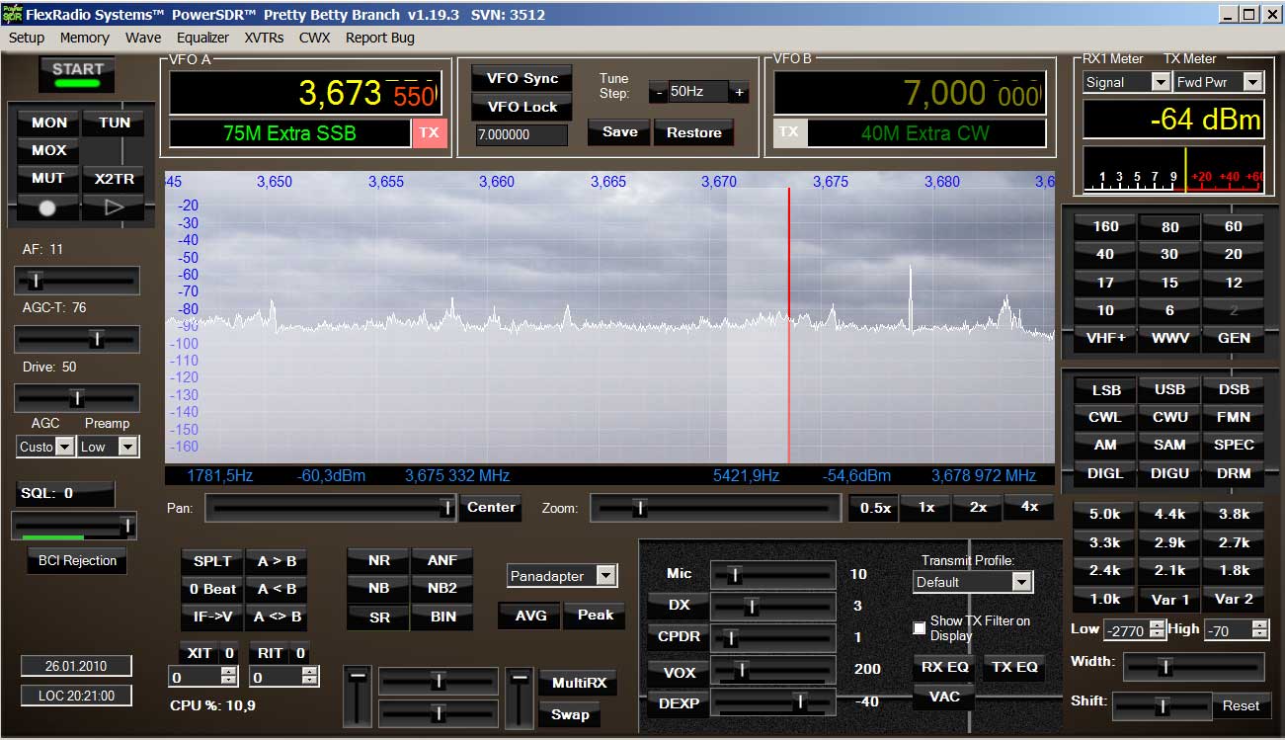
Task: Click the Tune Step minus button
Action: (x=658, y=92)
